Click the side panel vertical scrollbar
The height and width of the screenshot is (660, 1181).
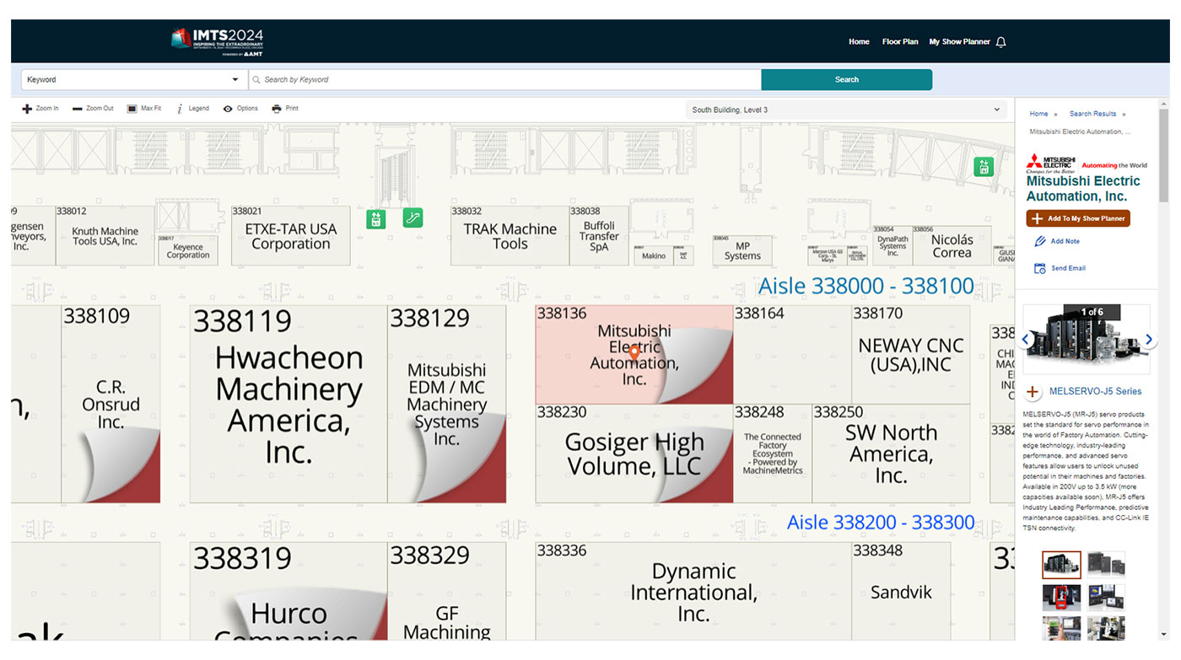click(1164, 156)
